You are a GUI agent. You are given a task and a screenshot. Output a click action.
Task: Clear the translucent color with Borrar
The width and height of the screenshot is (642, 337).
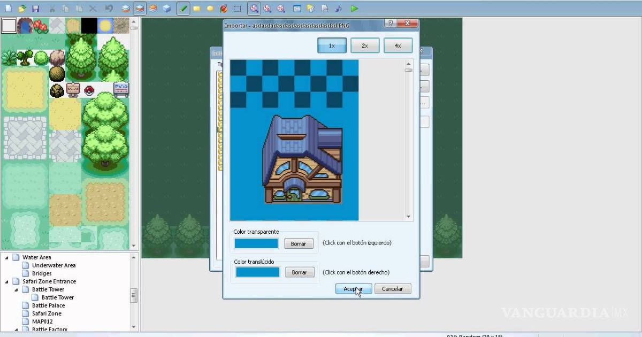(299, 272)
